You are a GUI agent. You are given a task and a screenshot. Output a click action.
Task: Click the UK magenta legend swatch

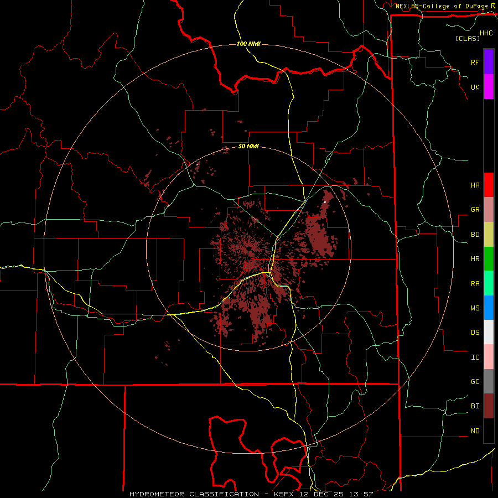tap(489, 87)
